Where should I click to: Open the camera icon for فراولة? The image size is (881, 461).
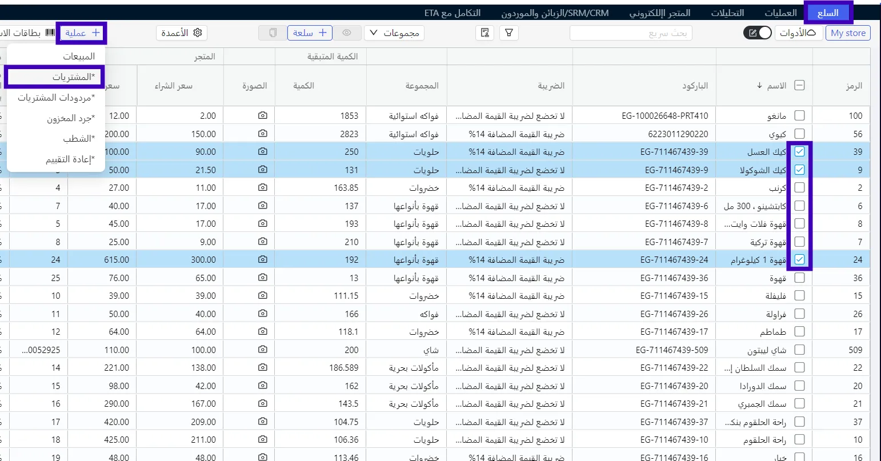[262, 314]
